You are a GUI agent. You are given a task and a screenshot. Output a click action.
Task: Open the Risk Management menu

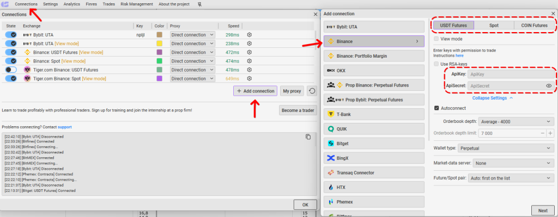(137, 4)
